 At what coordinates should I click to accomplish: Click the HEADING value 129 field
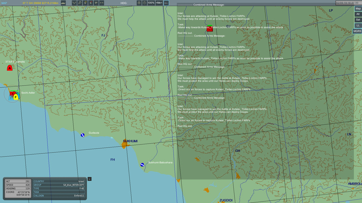click(18, 189)
